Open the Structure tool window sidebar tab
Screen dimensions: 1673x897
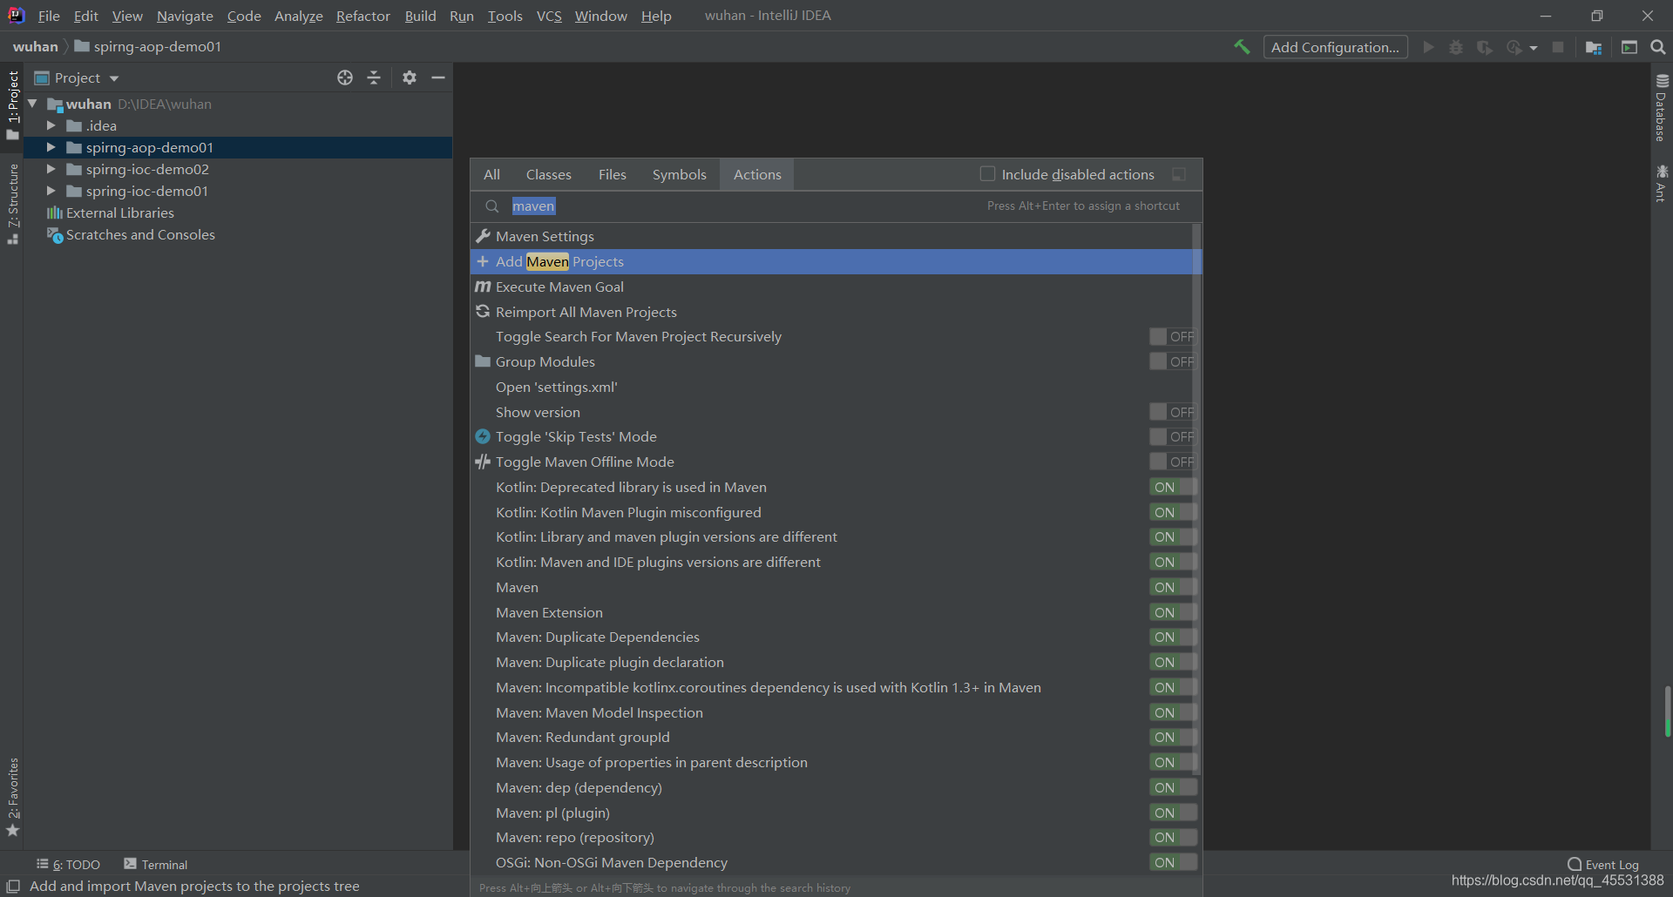tap(12, 204)
